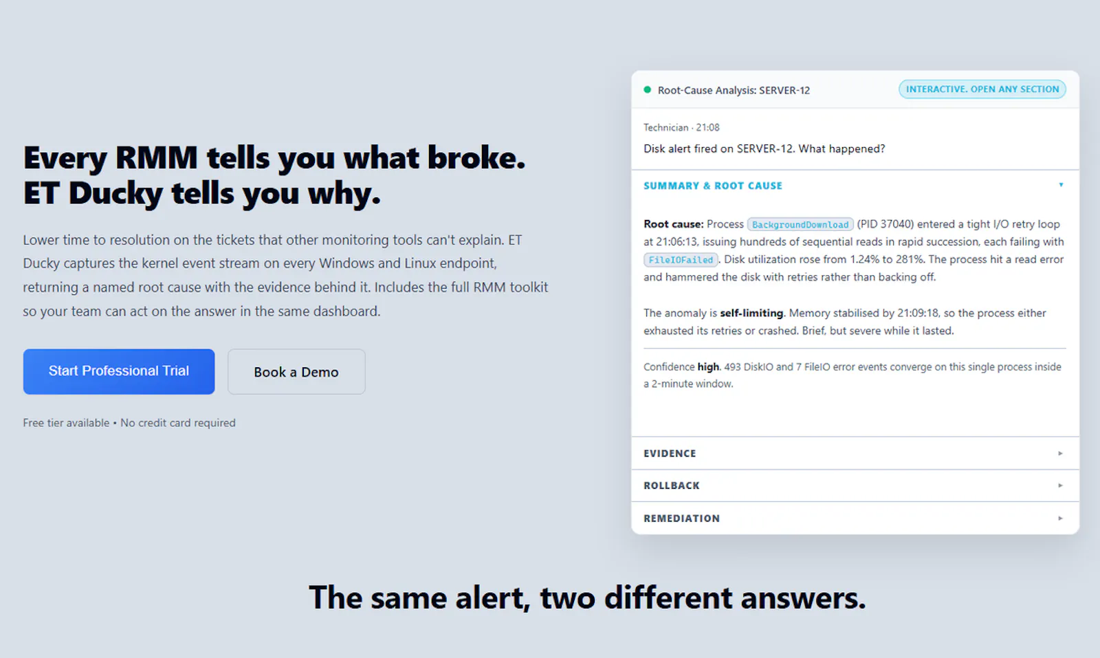Expand the Remediation section arrow

point(1060,518)
